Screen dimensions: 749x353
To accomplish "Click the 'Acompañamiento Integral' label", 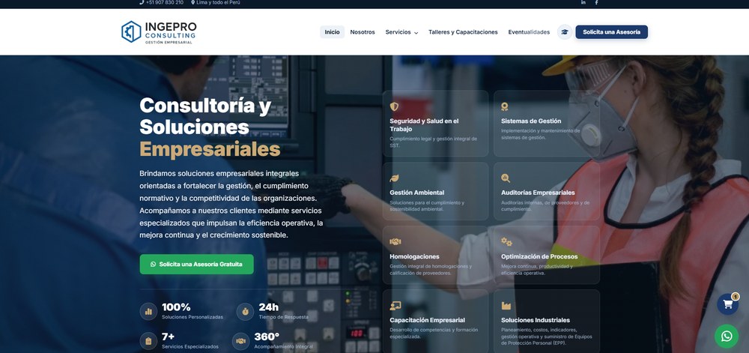I will 283,347.
